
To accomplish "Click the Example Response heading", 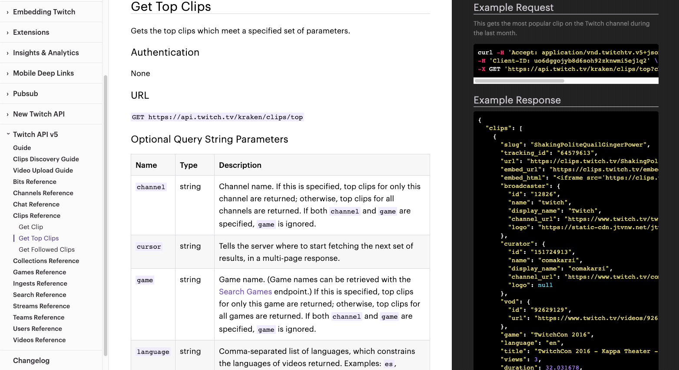I will pos(517,100).
